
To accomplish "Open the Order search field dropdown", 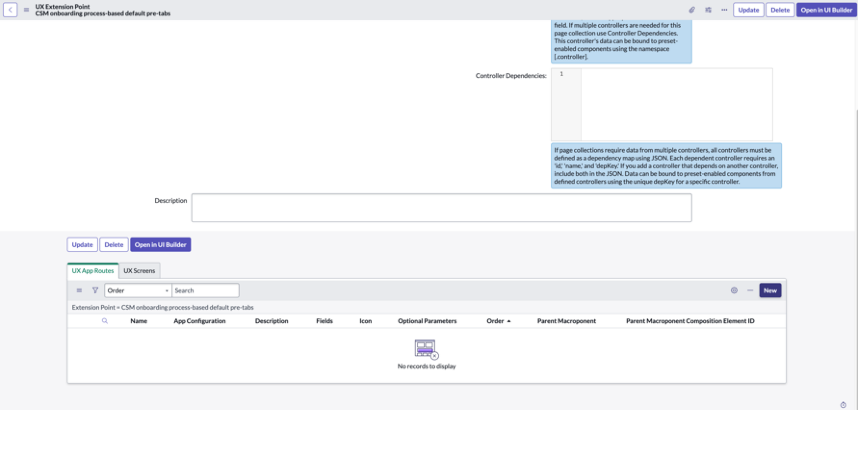I will pos(138,290).
